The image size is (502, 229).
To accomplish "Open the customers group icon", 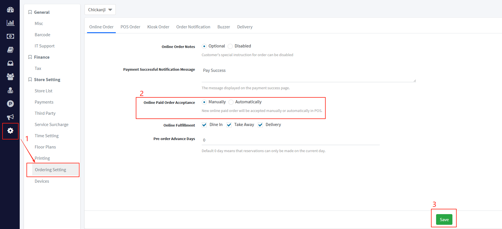I will pyautogui.click(x=10, y=77).
